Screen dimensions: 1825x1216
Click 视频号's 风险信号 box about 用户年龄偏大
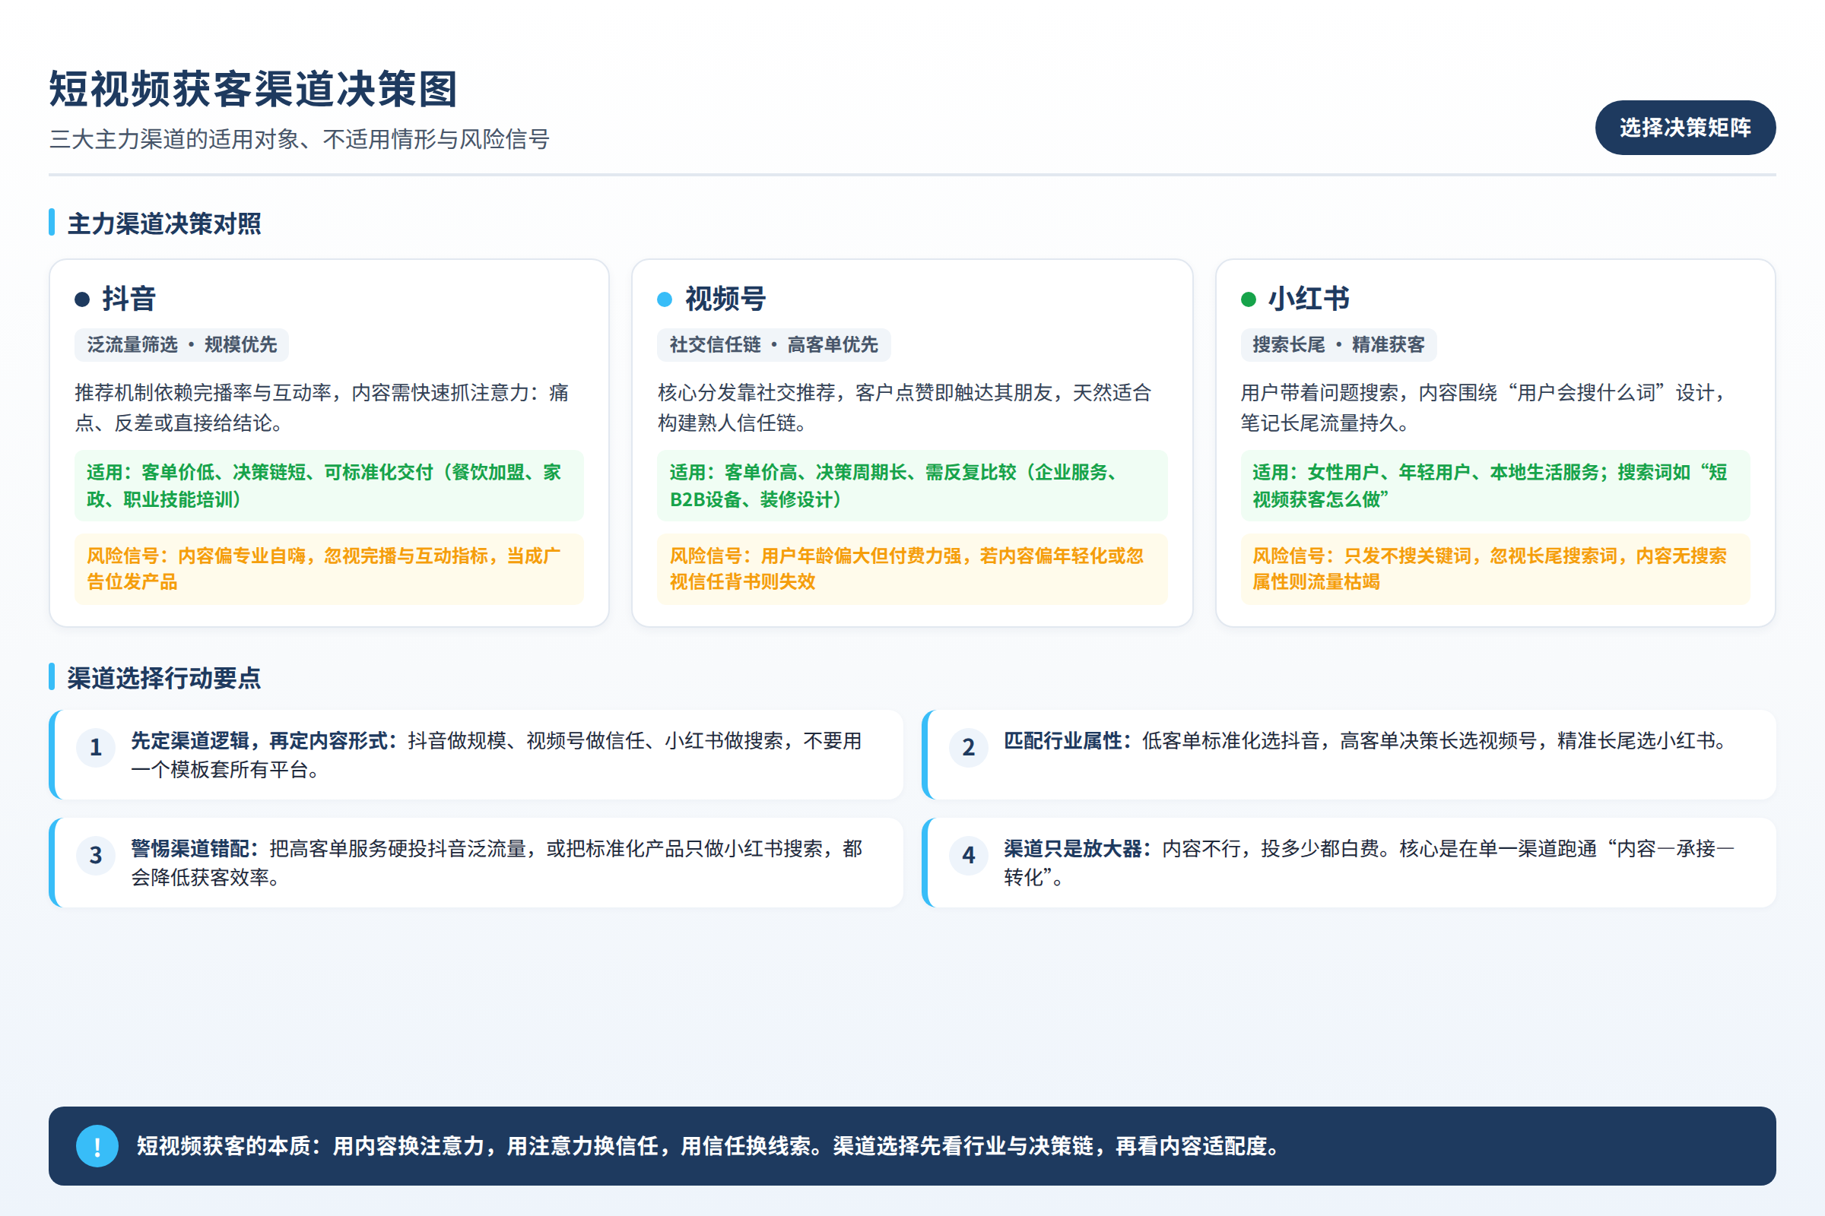point(912,568)
